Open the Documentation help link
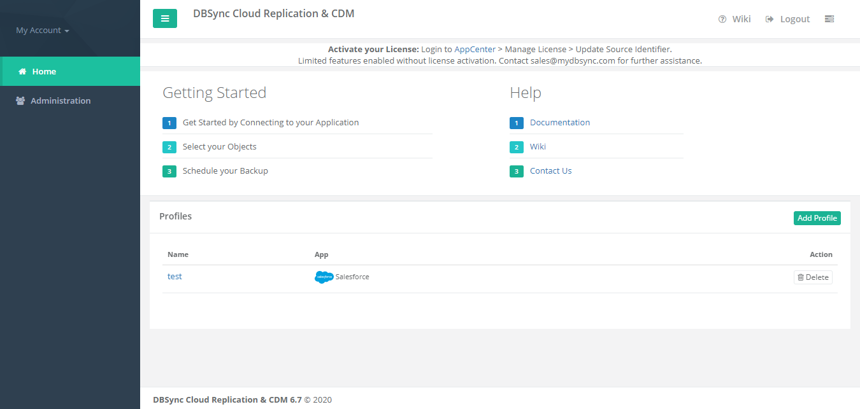Viewport: 860px width, 409px height. pyautogui.click(x=559, y=123)
